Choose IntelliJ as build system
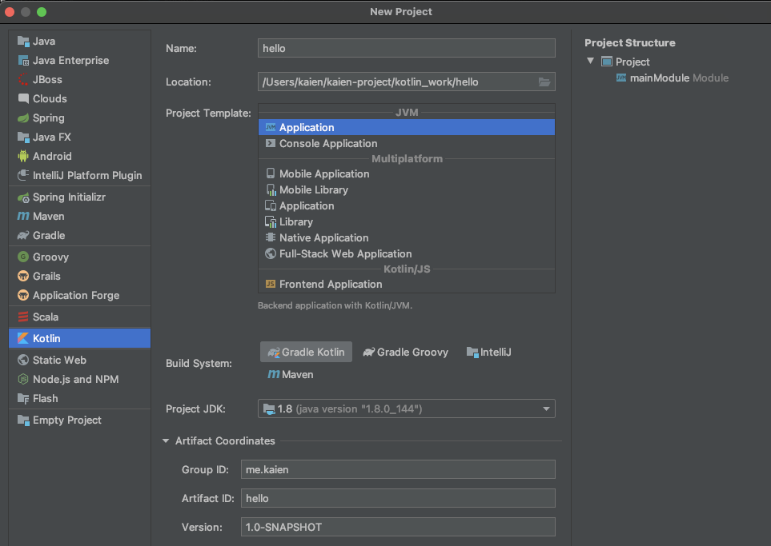This screenshot has width=771, height=546. pyautogui.click(x=488, y=352)
